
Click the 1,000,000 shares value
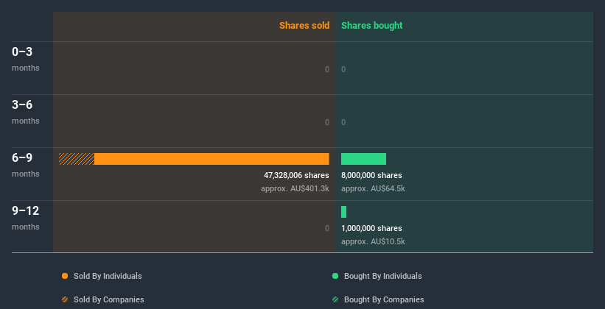coord(371,228)
